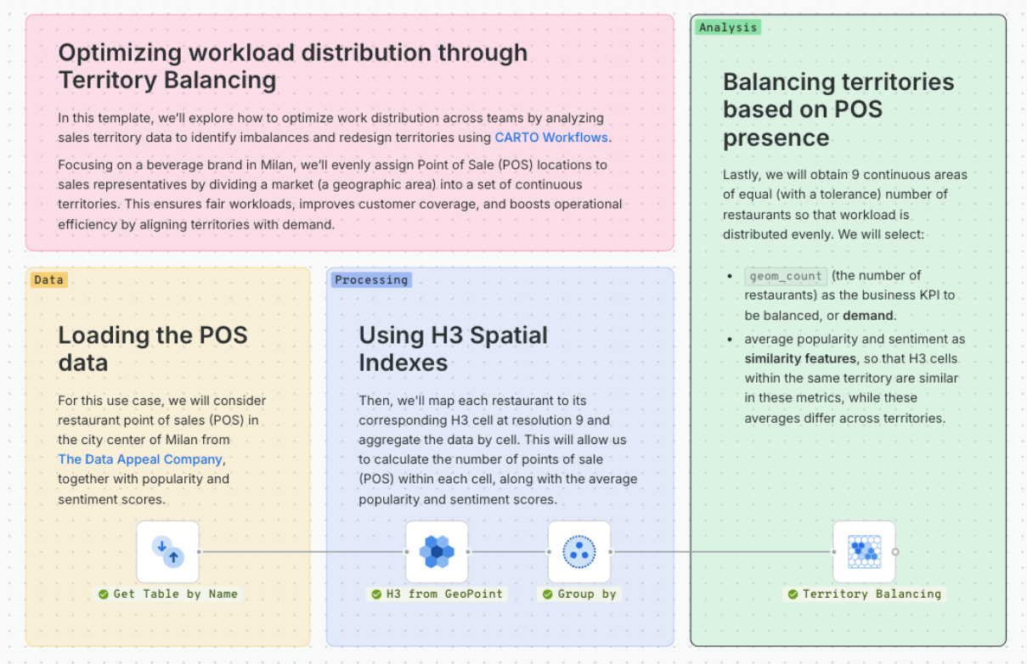Click the 'Using H3 Spatial Indexes' heading

tap(454, 349)
